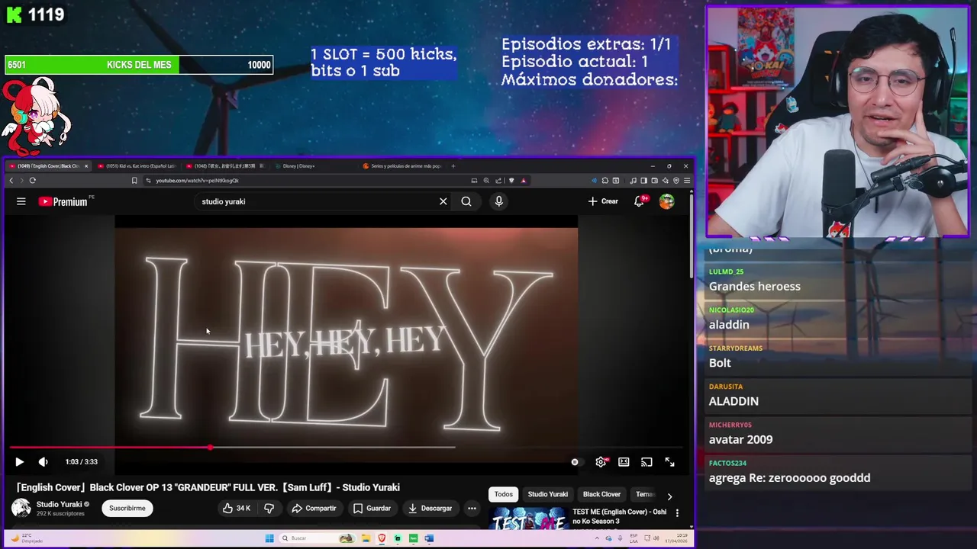This screenshot has width=977, height=549.
Task: Switch to theater mode view
Action: tap(624, 461)
